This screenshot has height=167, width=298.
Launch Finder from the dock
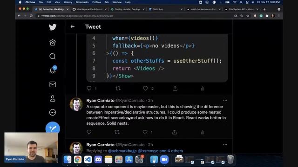point(68,160)
